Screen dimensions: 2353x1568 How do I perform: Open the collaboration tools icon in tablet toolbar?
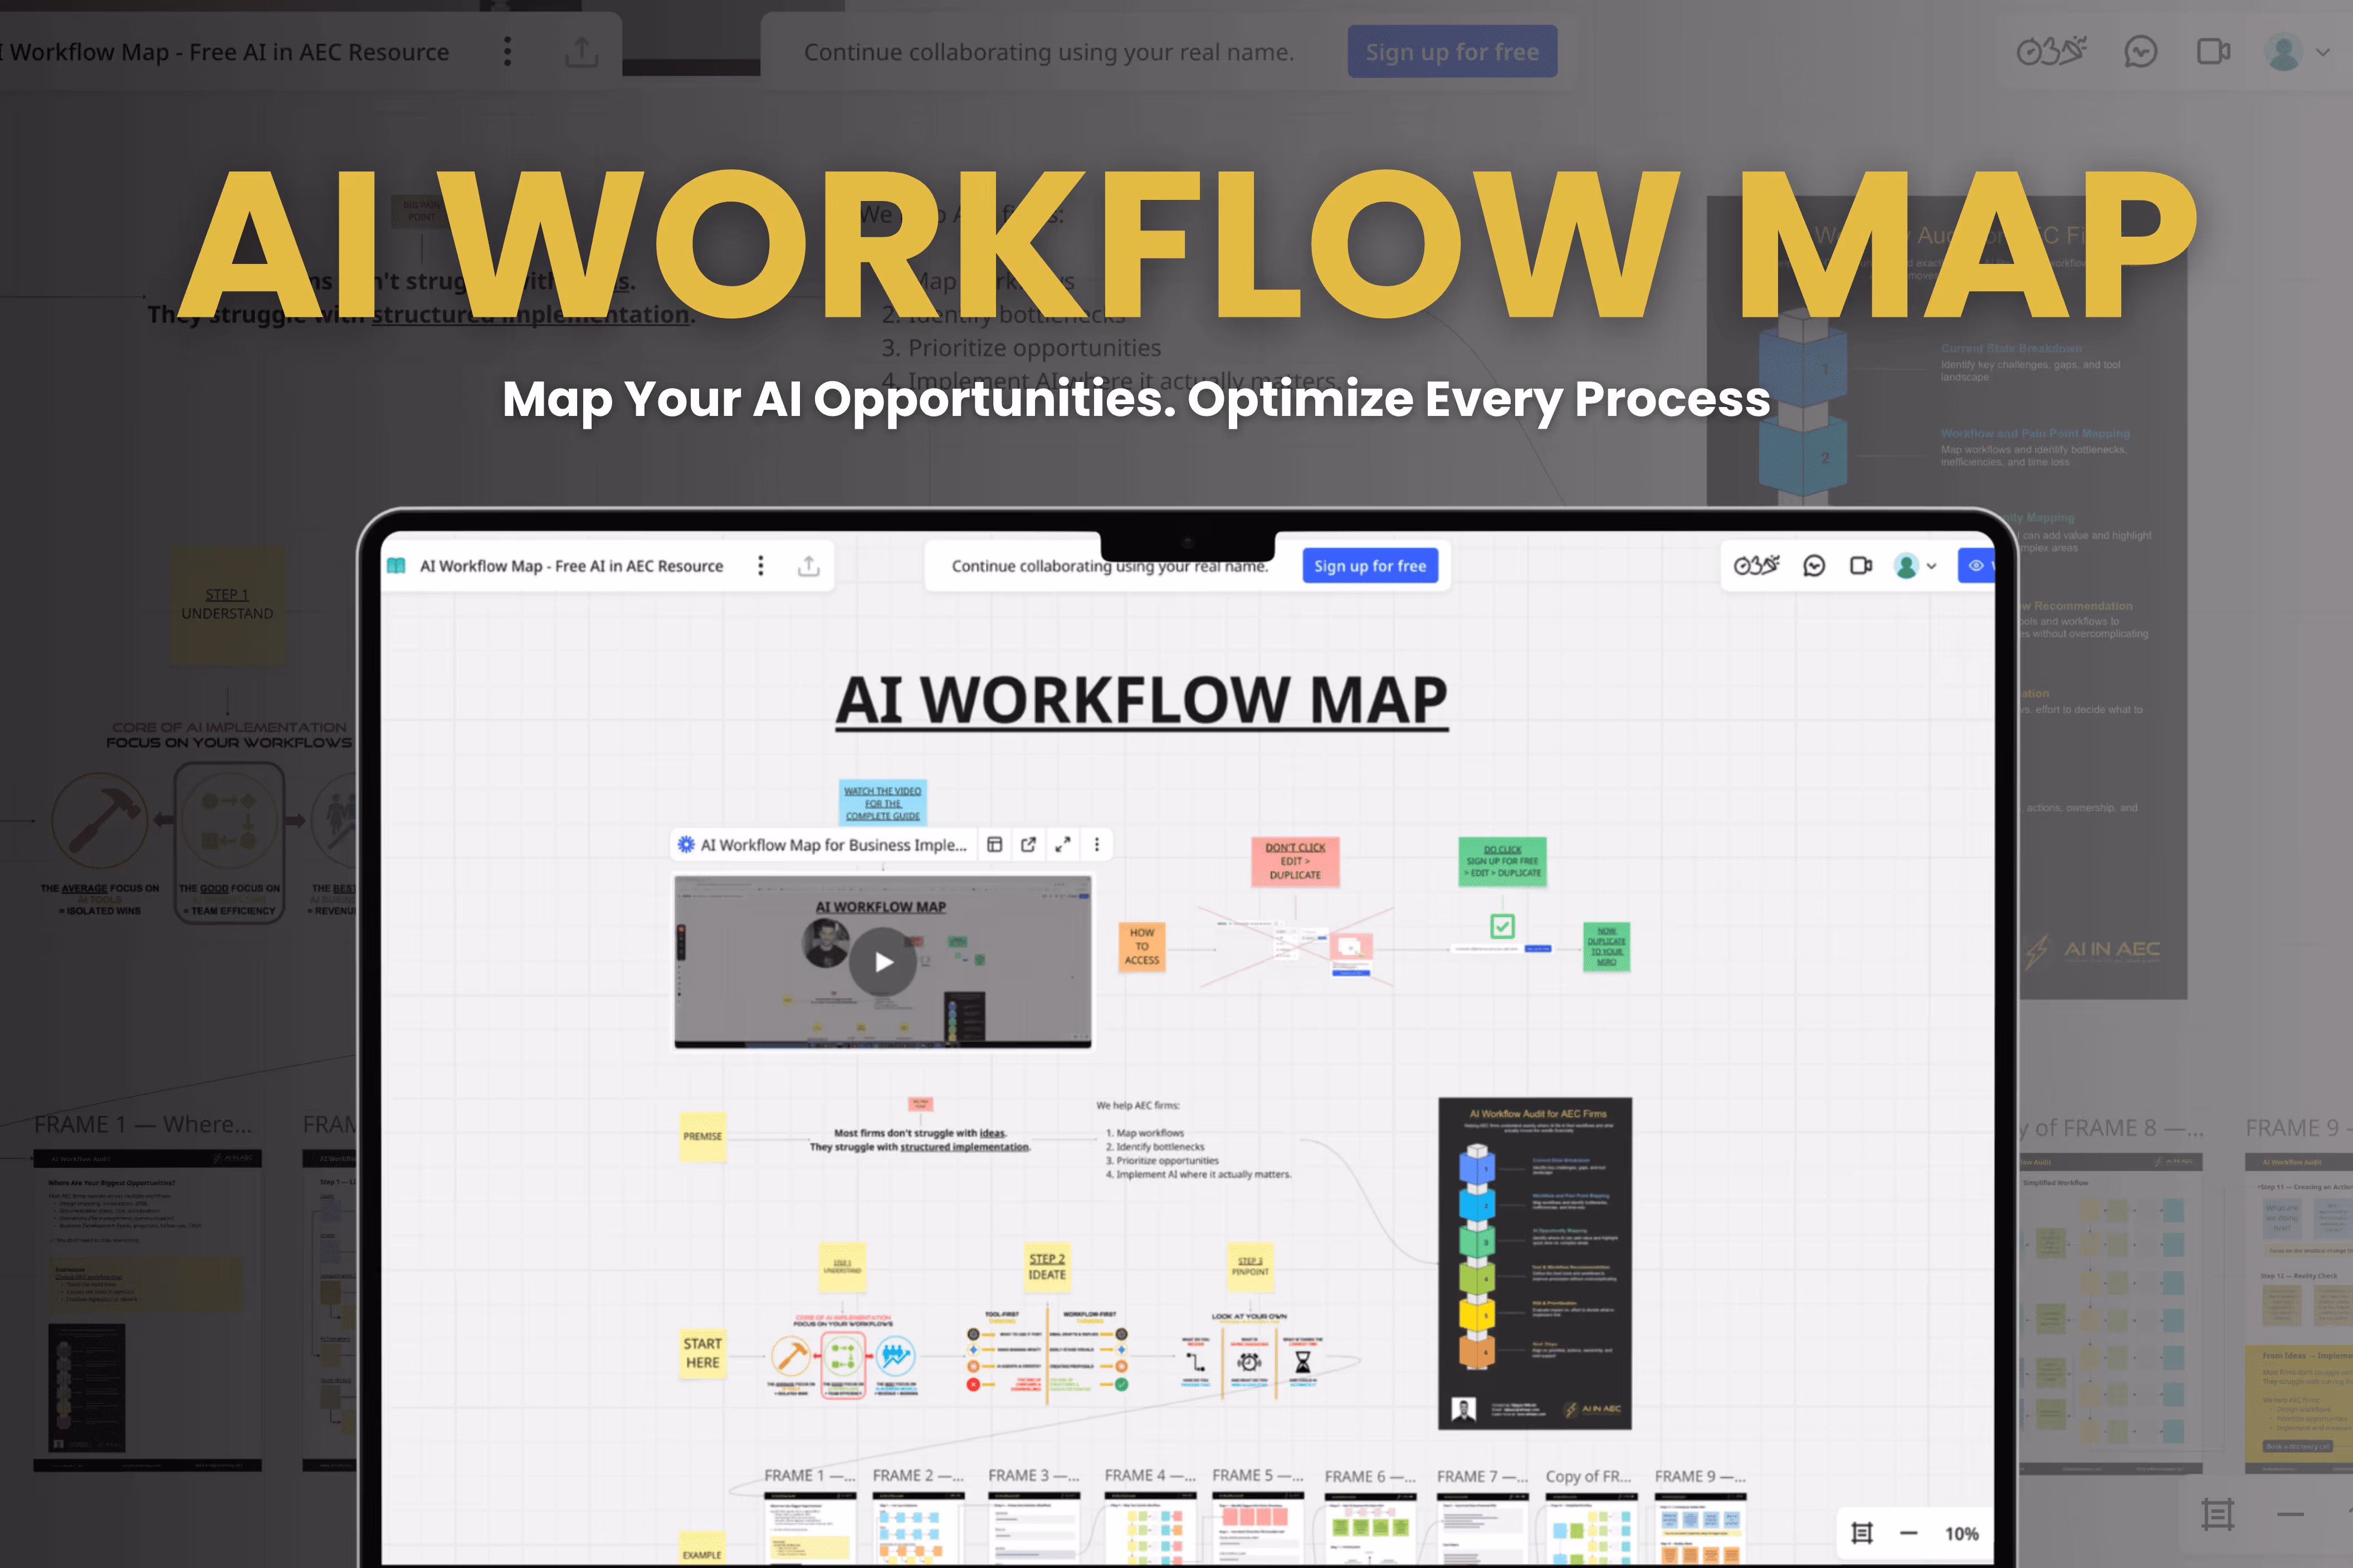click(1757, 566)
